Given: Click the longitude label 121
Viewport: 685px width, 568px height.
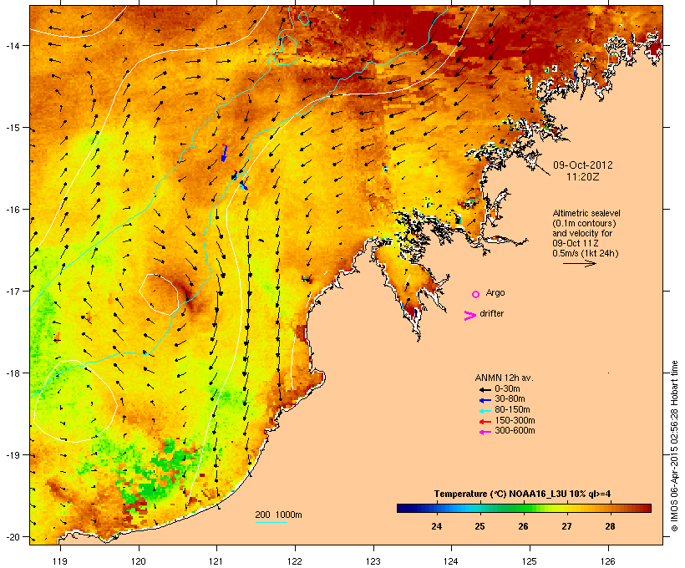Looking at the screenshot, I should (x=216, y=561).
